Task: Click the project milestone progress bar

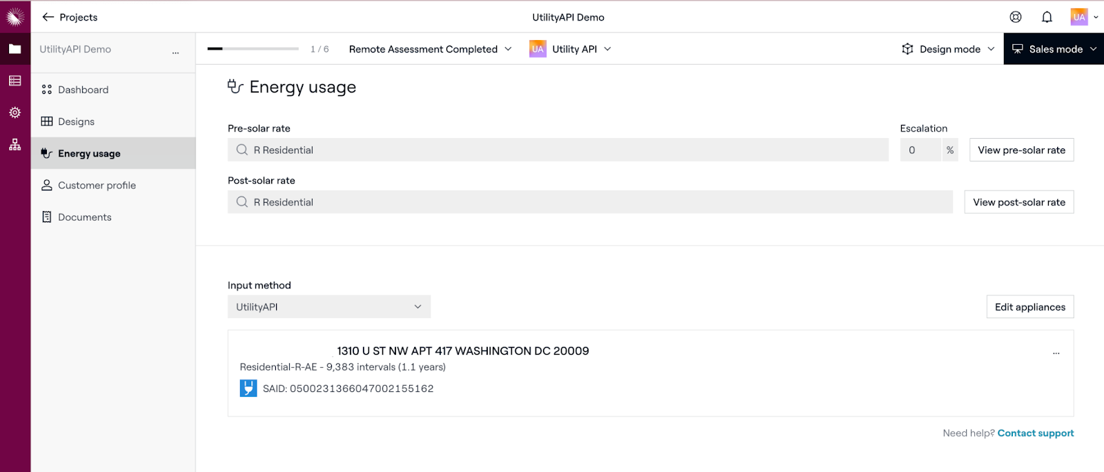Action: coord(253,49)
